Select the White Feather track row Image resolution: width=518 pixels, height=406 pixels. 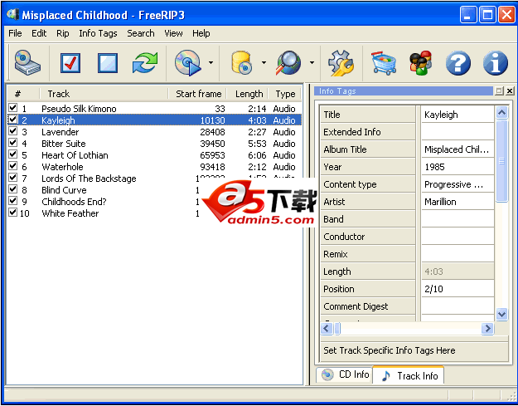click(155, 213)
